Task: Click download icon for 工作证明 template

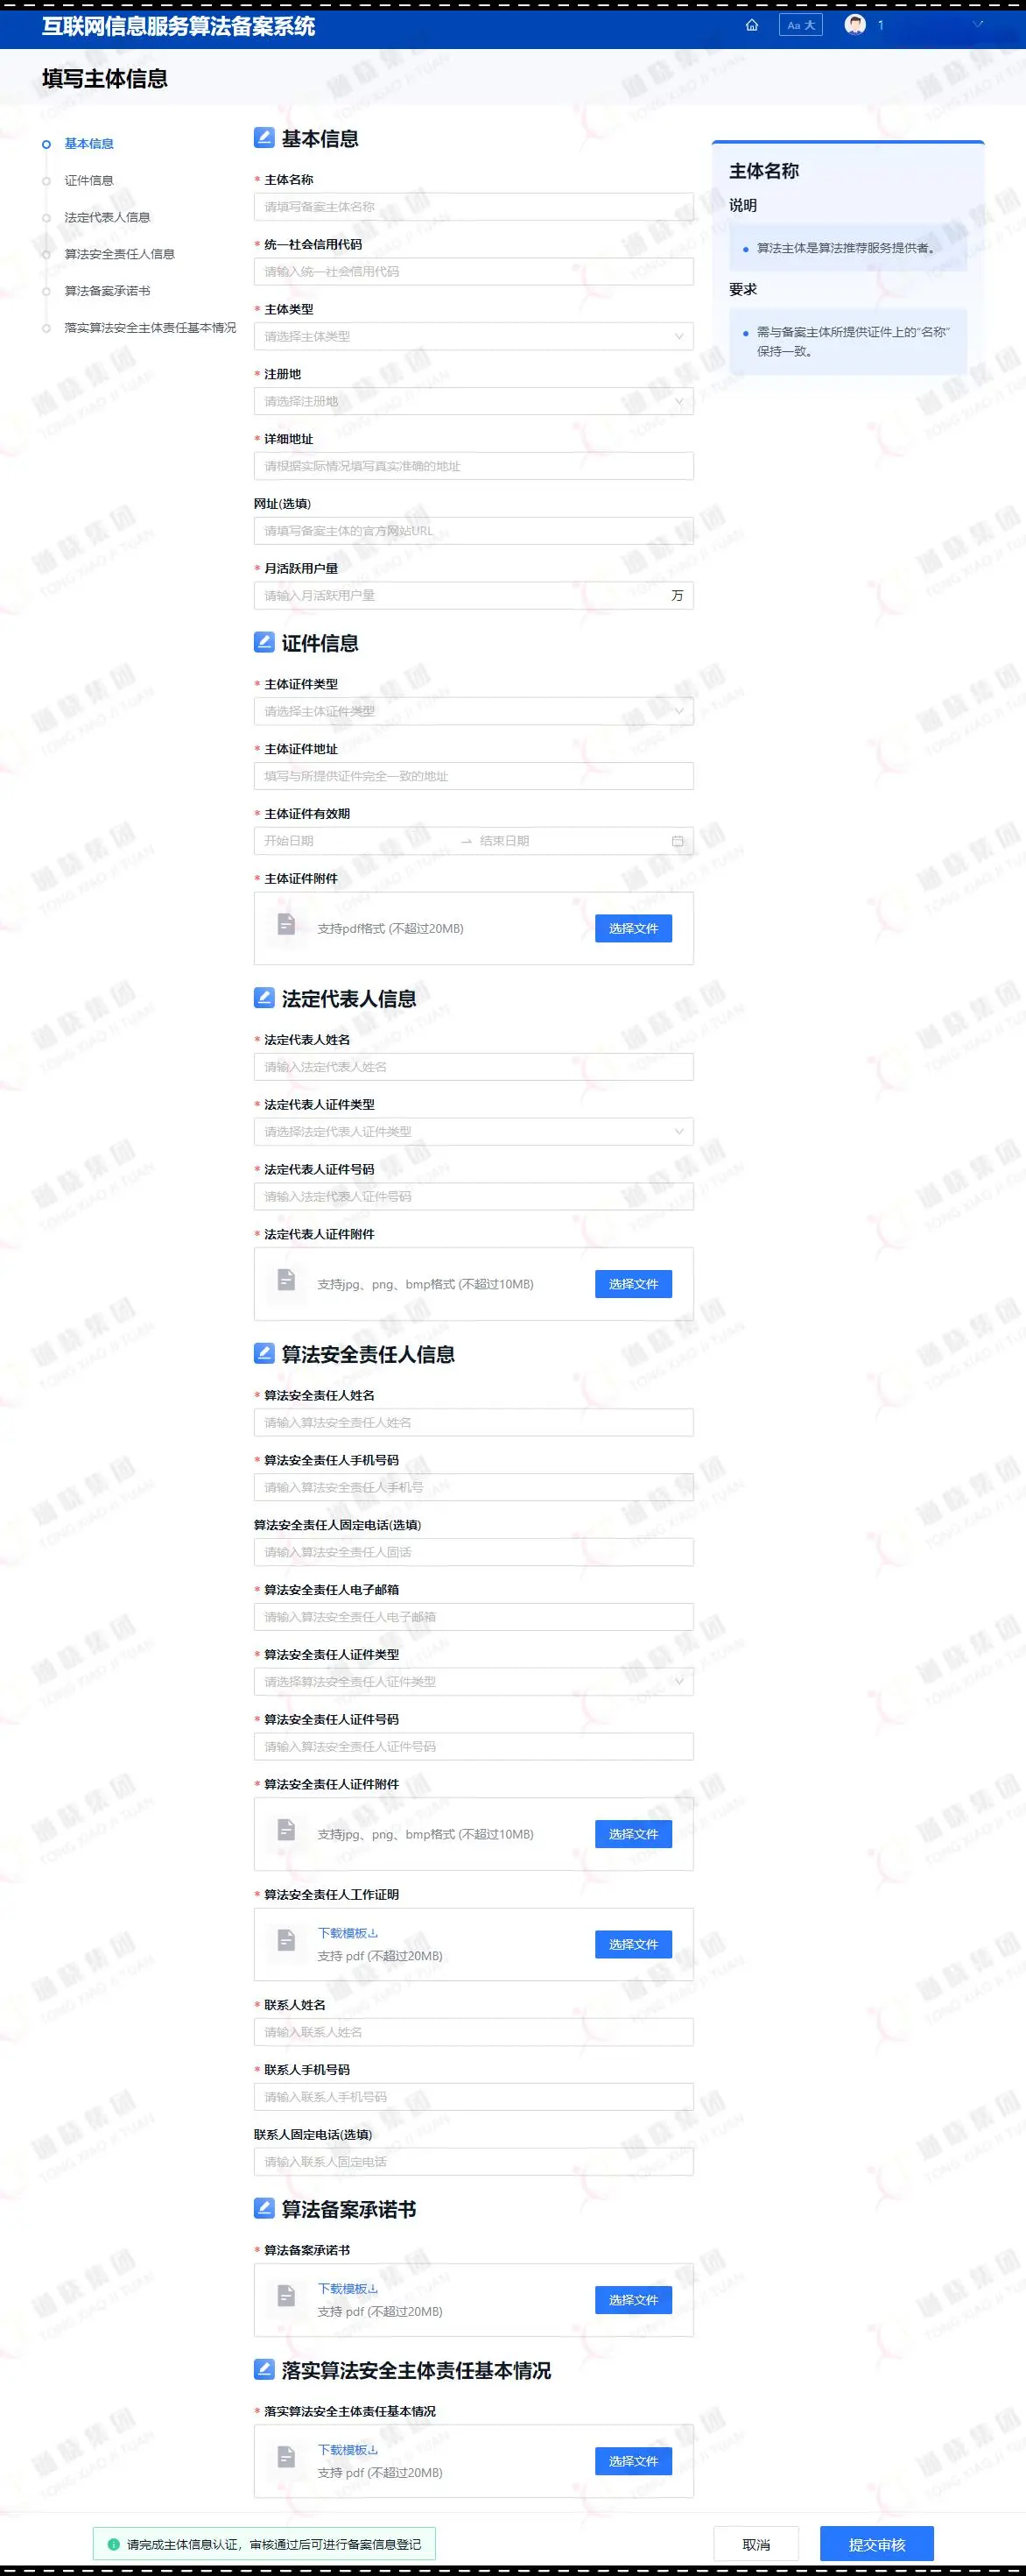Action: [374, 1933]
